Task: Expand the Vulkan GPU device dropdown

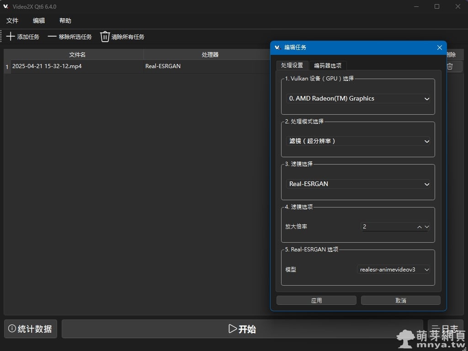Action: [358, 99]
